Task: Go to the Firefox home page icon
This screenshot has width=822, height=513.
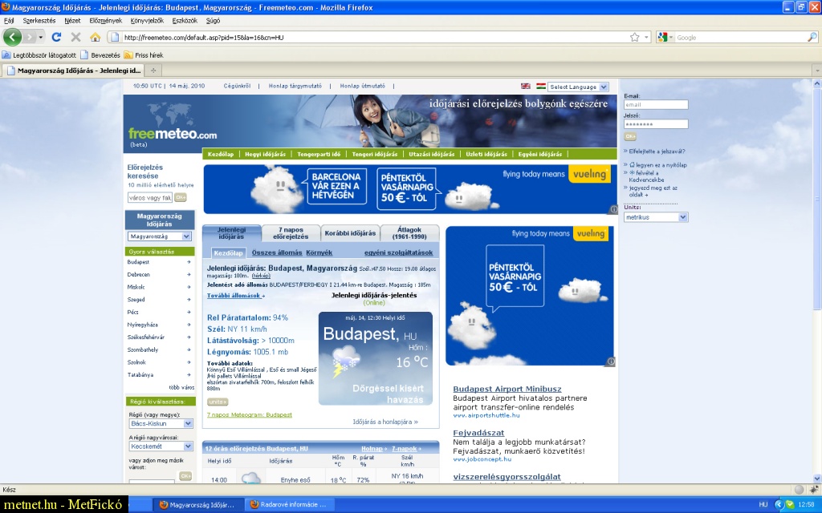Action: [x=96, y=37]
